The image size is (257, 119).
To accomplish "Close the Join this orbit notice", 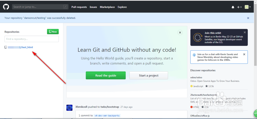I will click(x=245, y=32).
